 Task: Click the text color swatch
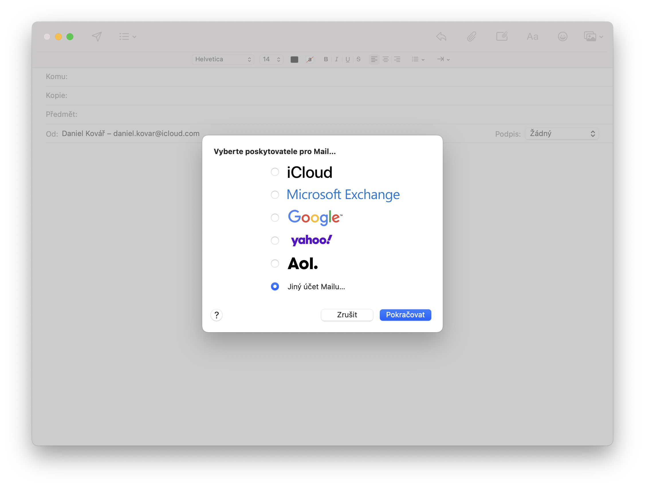[294, 60]
